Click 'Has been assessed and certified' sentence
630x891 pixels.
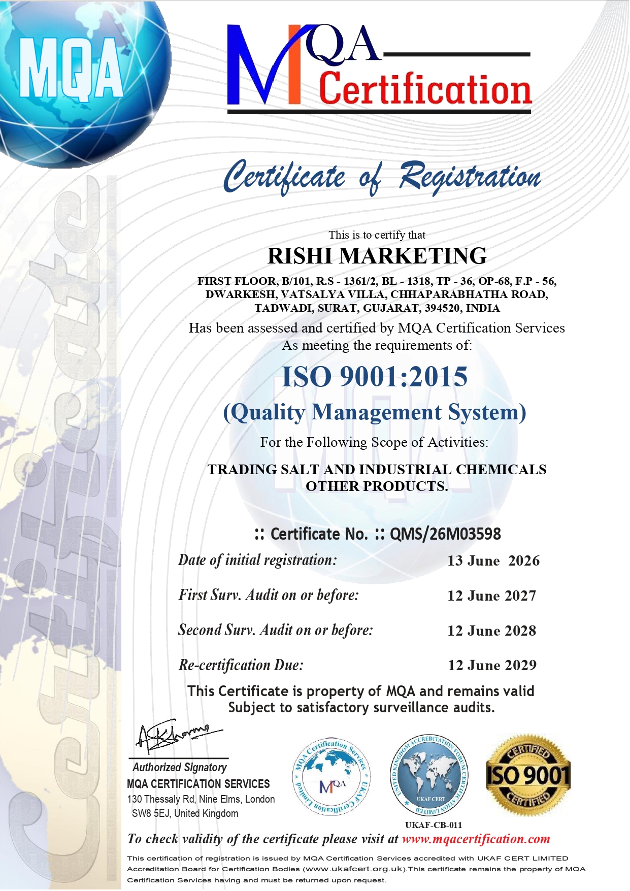[x=377, y=328]
